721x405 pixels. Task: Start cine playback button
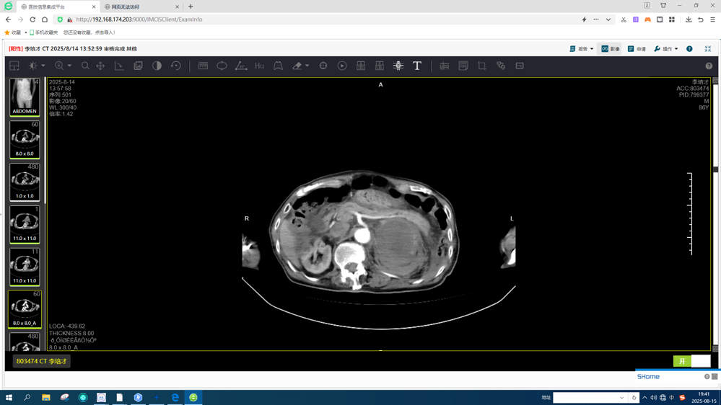click(342, 66)
